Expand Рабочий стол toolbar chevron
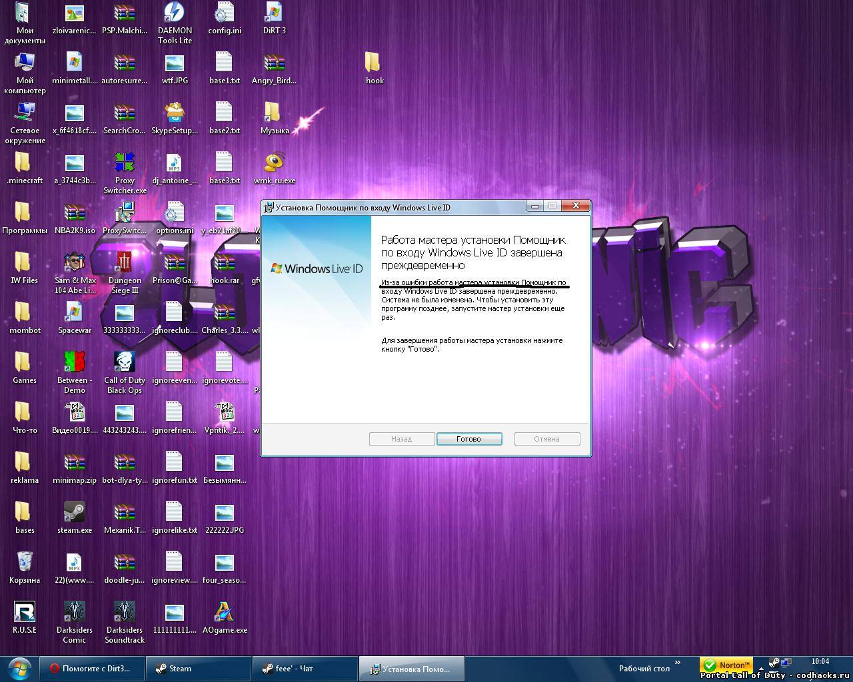 pos(678,663)
